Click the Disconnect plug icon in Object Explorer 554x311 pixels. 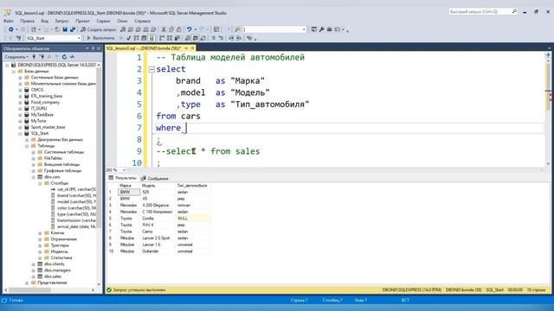pyautogui.click(x=42, y=56)
